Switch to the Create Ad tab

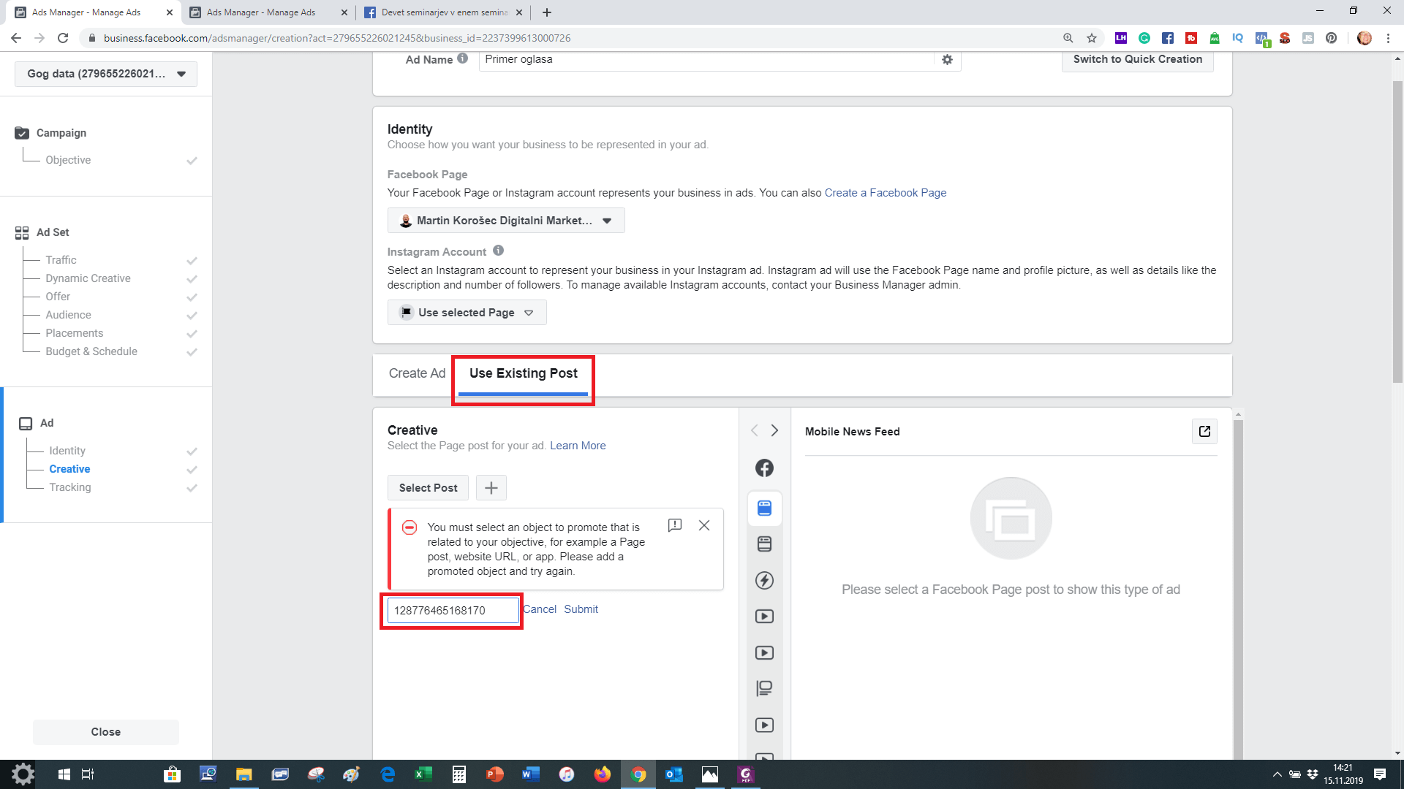point(417,373)
